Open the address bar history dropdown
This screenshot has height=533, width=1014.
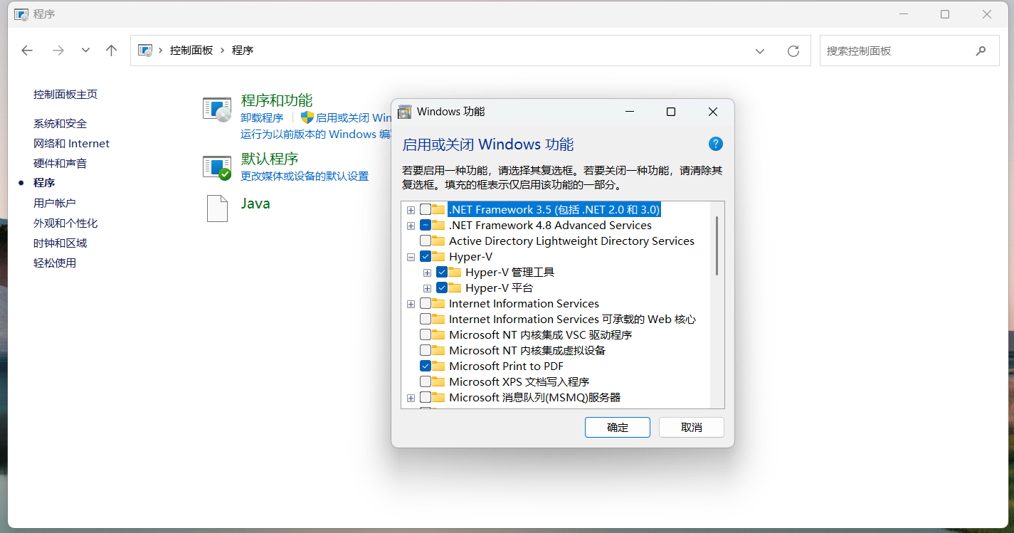coord(760,51)
